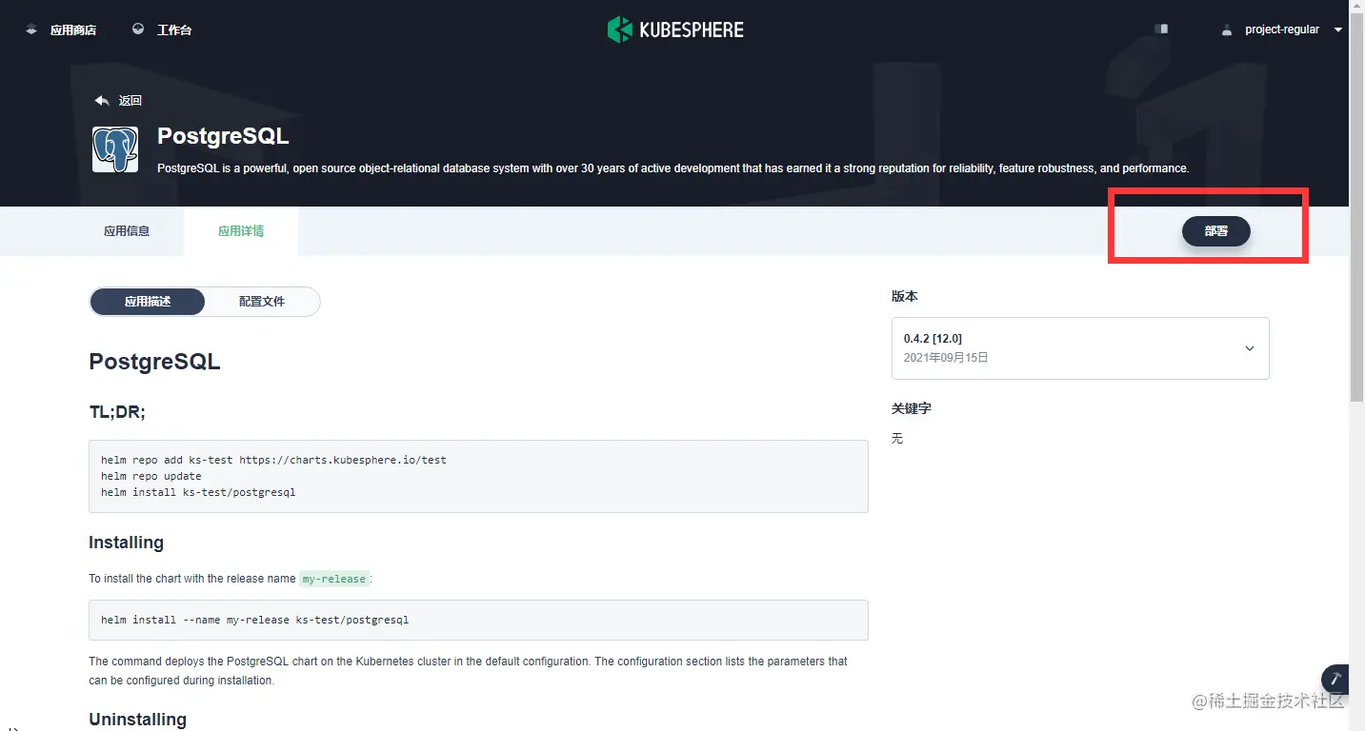Viewport: 1365px width, 731px height.
Task: Click 'helm install ks-test/postgresql' code line
Action: 198,492
